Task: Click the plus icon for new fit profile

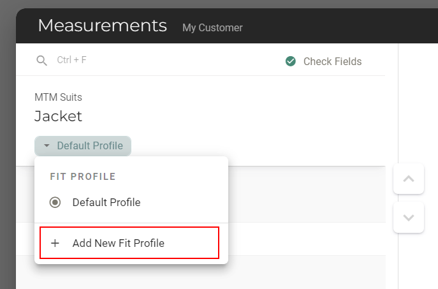Action: (x=55, y=243)
